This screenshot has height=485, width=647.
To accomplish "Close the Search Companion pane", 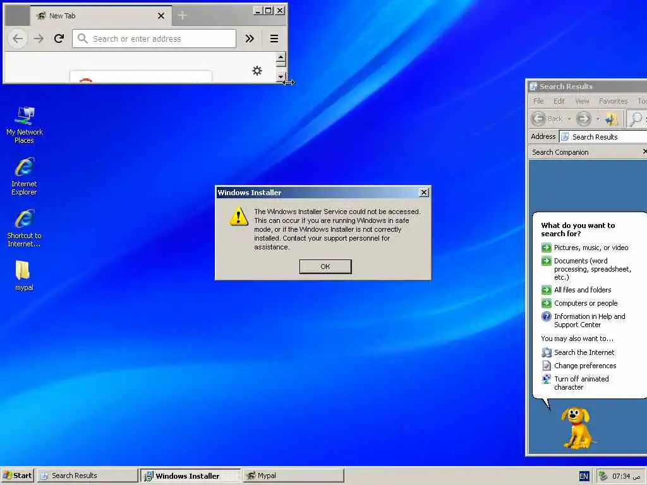I will point(644,152).
